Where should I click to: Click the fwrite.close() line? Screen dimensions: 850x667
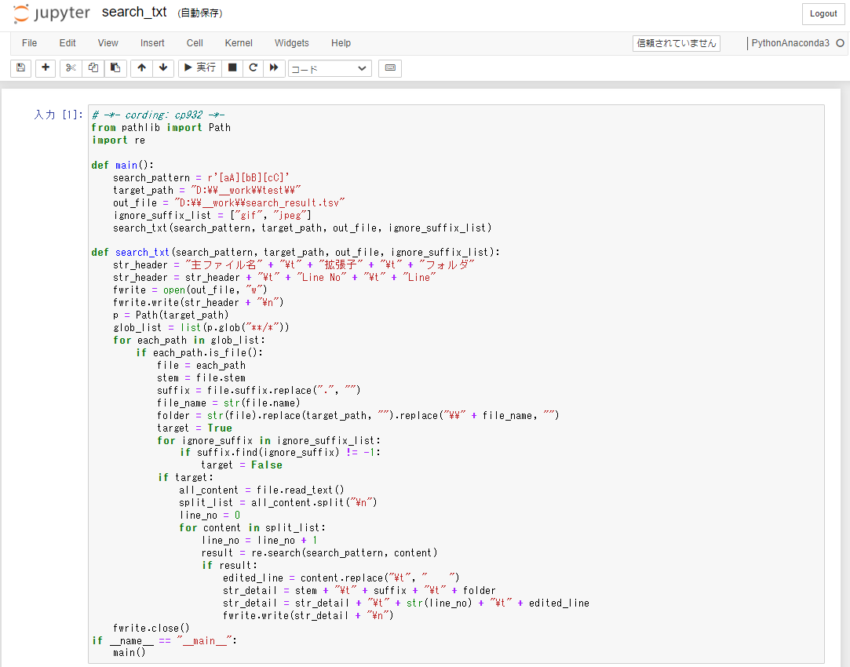(151, 628)
